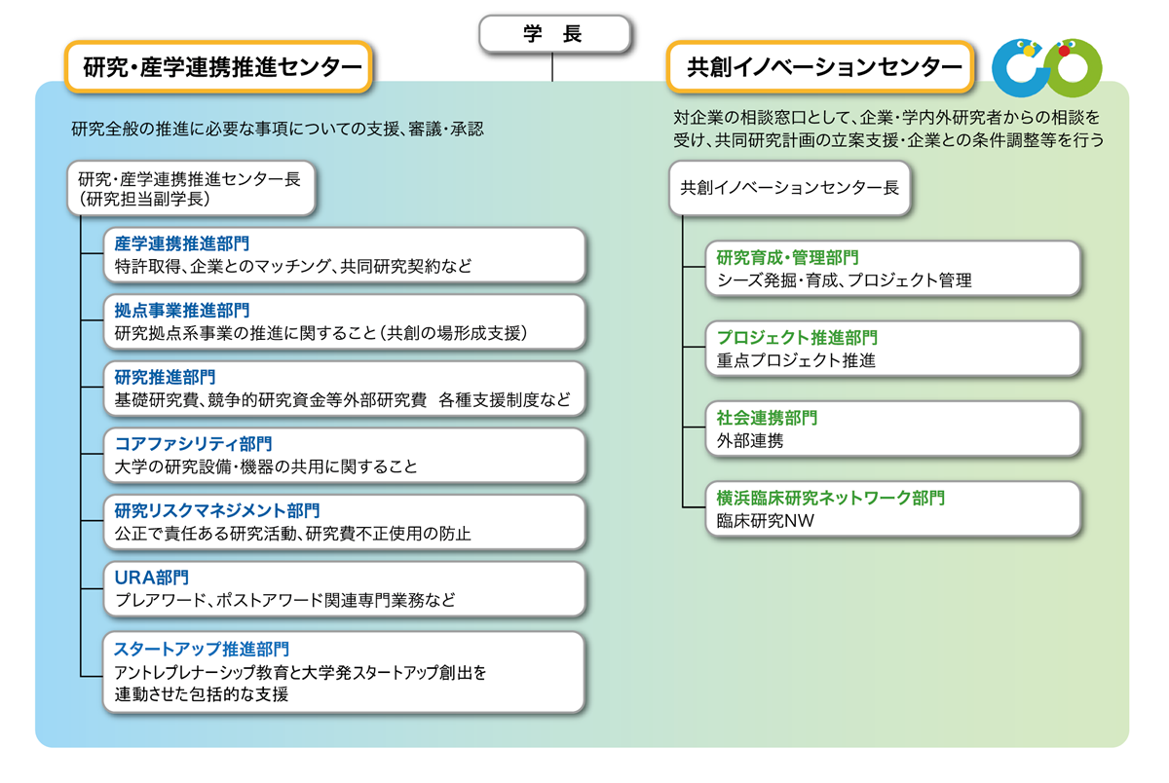Click 重点プロジェクト推進 description text

pos(796,360)
